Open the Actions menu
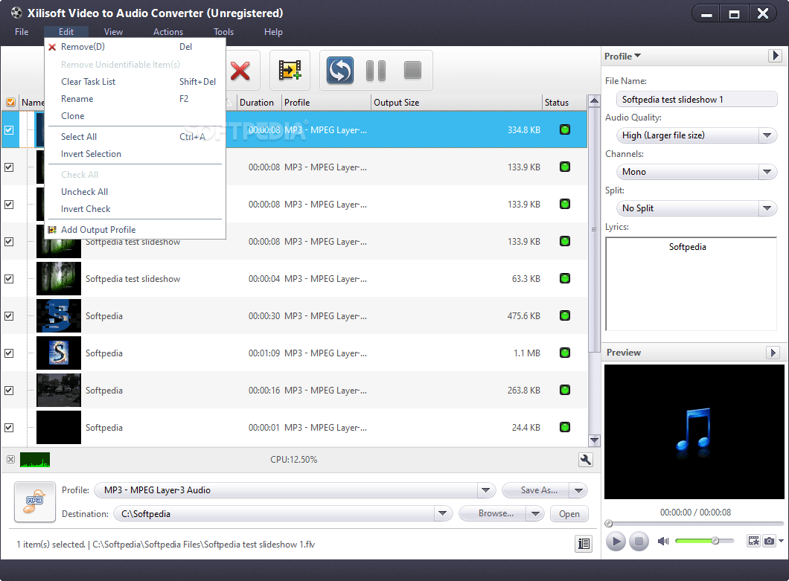Image resolution: width=789 pixels, height=581 pixels. pyautogui.click(x=167, y=32)
